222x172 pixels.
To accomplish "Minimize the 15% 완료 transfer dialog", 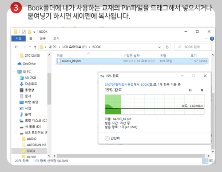I will (182, 76).
